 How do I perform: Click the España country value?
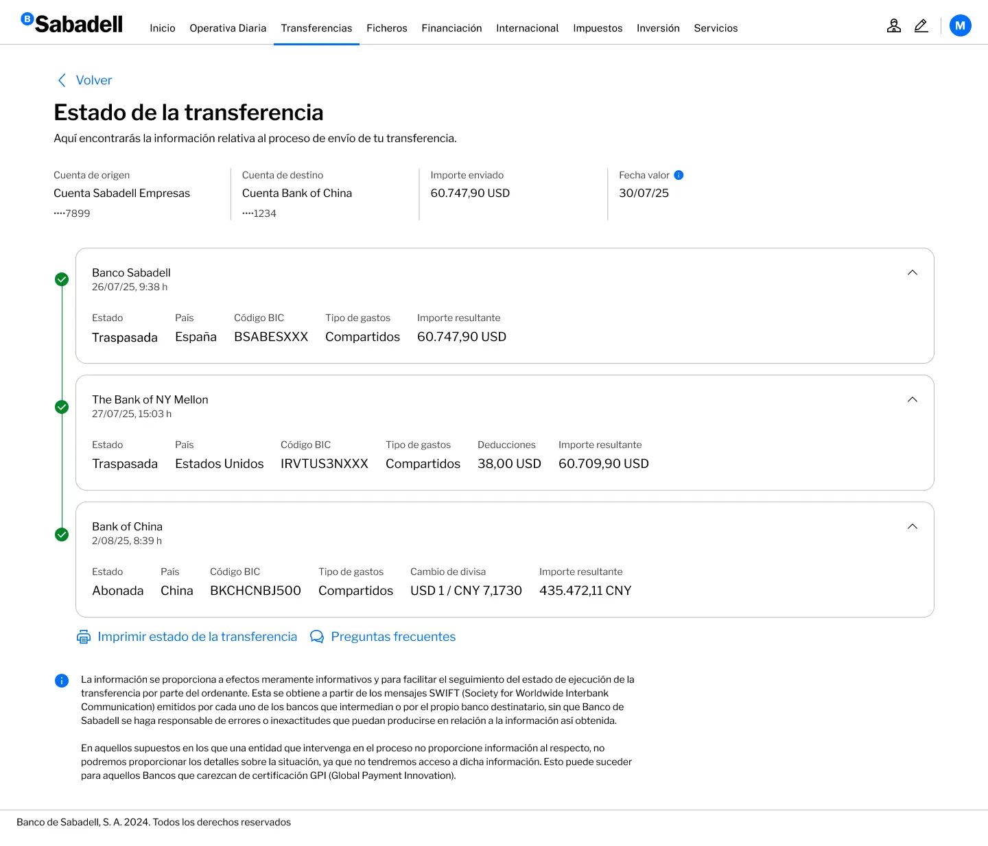point(196,337)
